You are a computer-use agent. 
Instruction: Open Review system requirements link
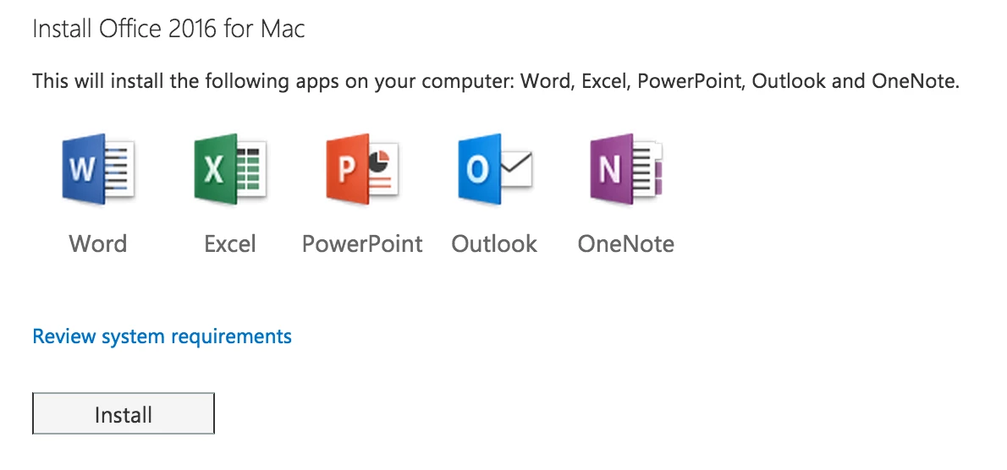pyautogui.click(x=162, y=336)
